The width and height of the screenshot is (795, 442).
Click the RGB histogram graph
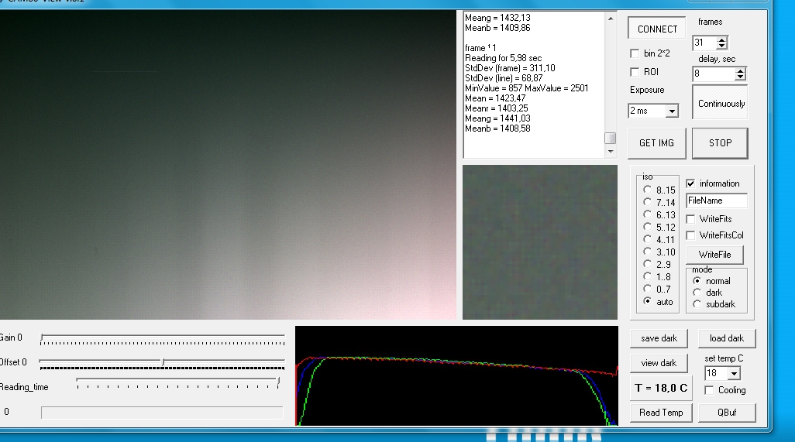point(457,375)
